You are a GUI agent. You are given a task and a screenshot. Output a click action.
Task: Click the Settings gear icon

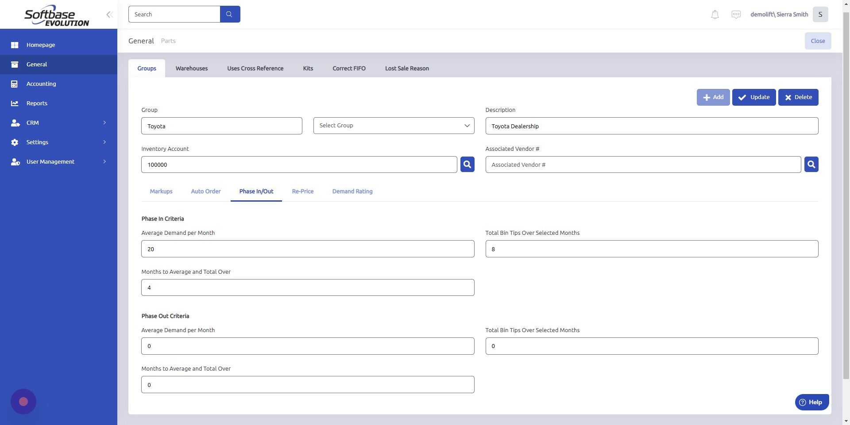pos(15,142)
